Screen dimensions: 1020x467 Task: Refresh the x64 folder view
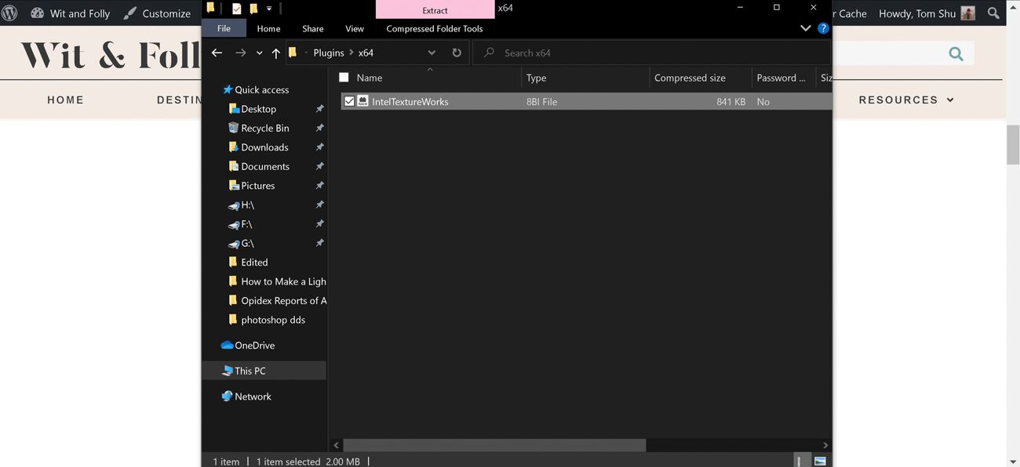tap(456, 52)
